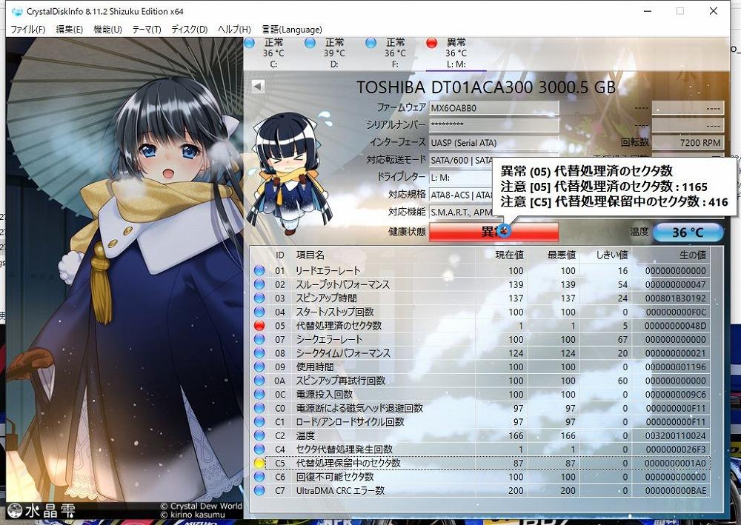Select raw value 000000000BAE
The width and height of the screenshot is (741, 525).
[x=675, y=490]
